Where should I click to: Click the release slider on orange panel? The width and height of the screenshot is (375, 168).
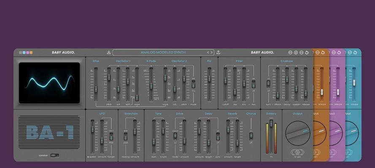322,92
